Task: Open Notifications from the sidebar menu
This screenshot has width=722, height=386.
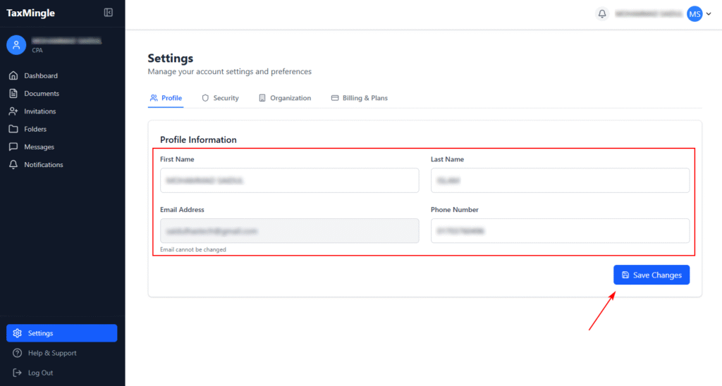Action: coord(43,165)
